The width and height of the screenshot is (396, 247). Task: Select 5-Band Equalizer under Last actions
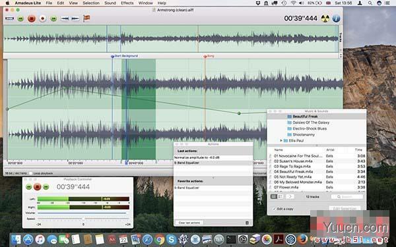click(x=213, y=163)
